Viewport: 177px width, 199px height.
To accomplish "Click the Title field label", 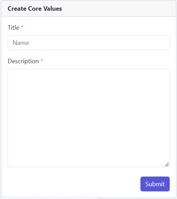I will click(x=13, y=28).
